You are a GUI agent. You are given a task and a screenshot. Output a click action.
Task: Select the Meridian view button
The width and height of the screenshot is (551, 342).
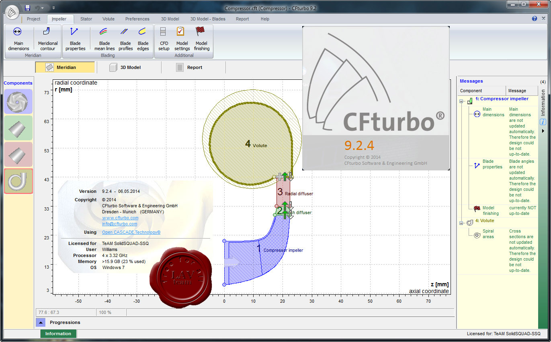coord(65,67)
